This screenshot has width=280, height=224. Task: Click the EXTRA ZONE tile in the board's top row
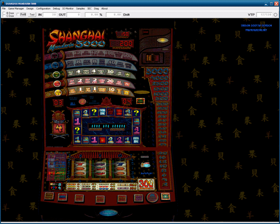(x=102, y=112)
